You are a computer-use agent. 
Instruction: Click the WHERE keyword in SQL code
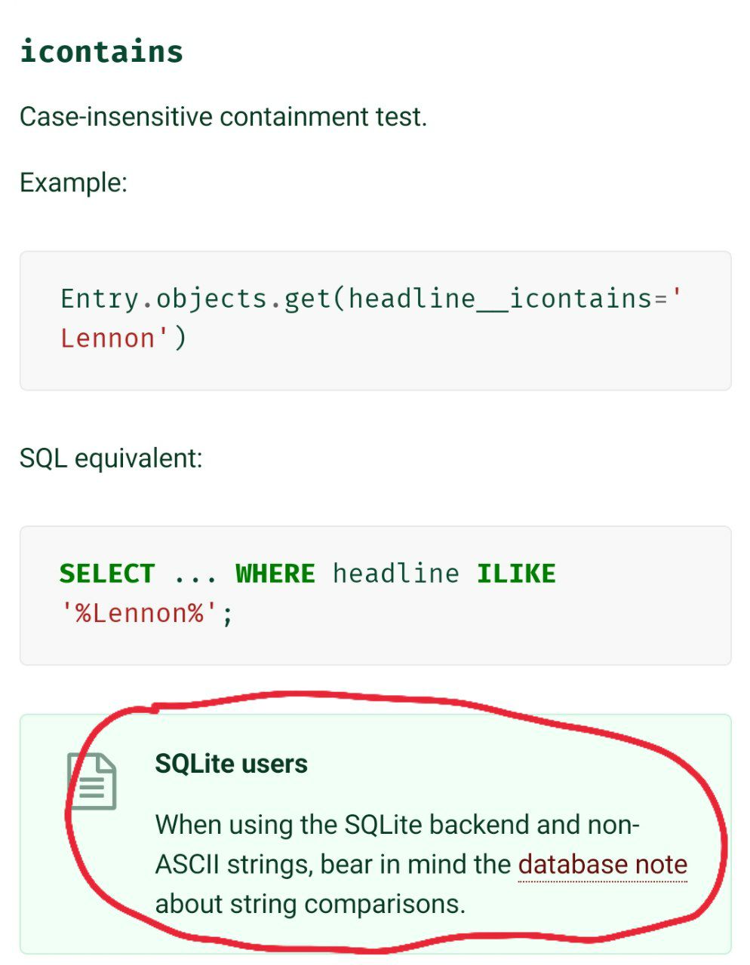(275, 574)
